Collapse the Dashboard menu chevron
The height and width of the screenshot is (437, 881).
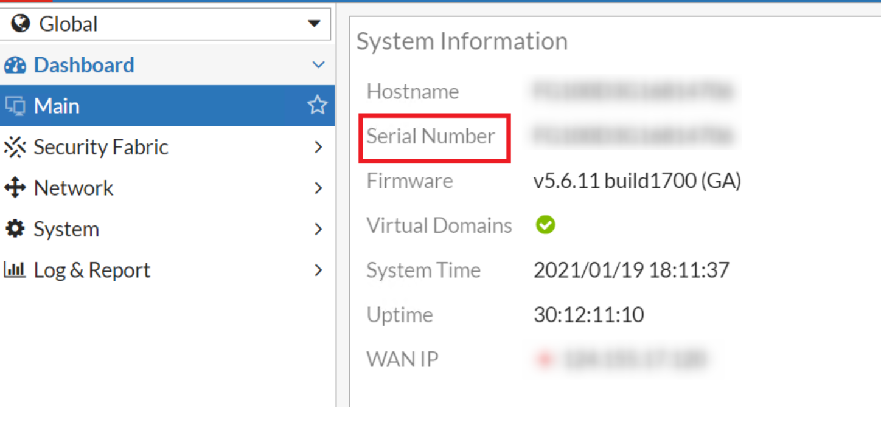pyautogui.click(x=318, y=65)
